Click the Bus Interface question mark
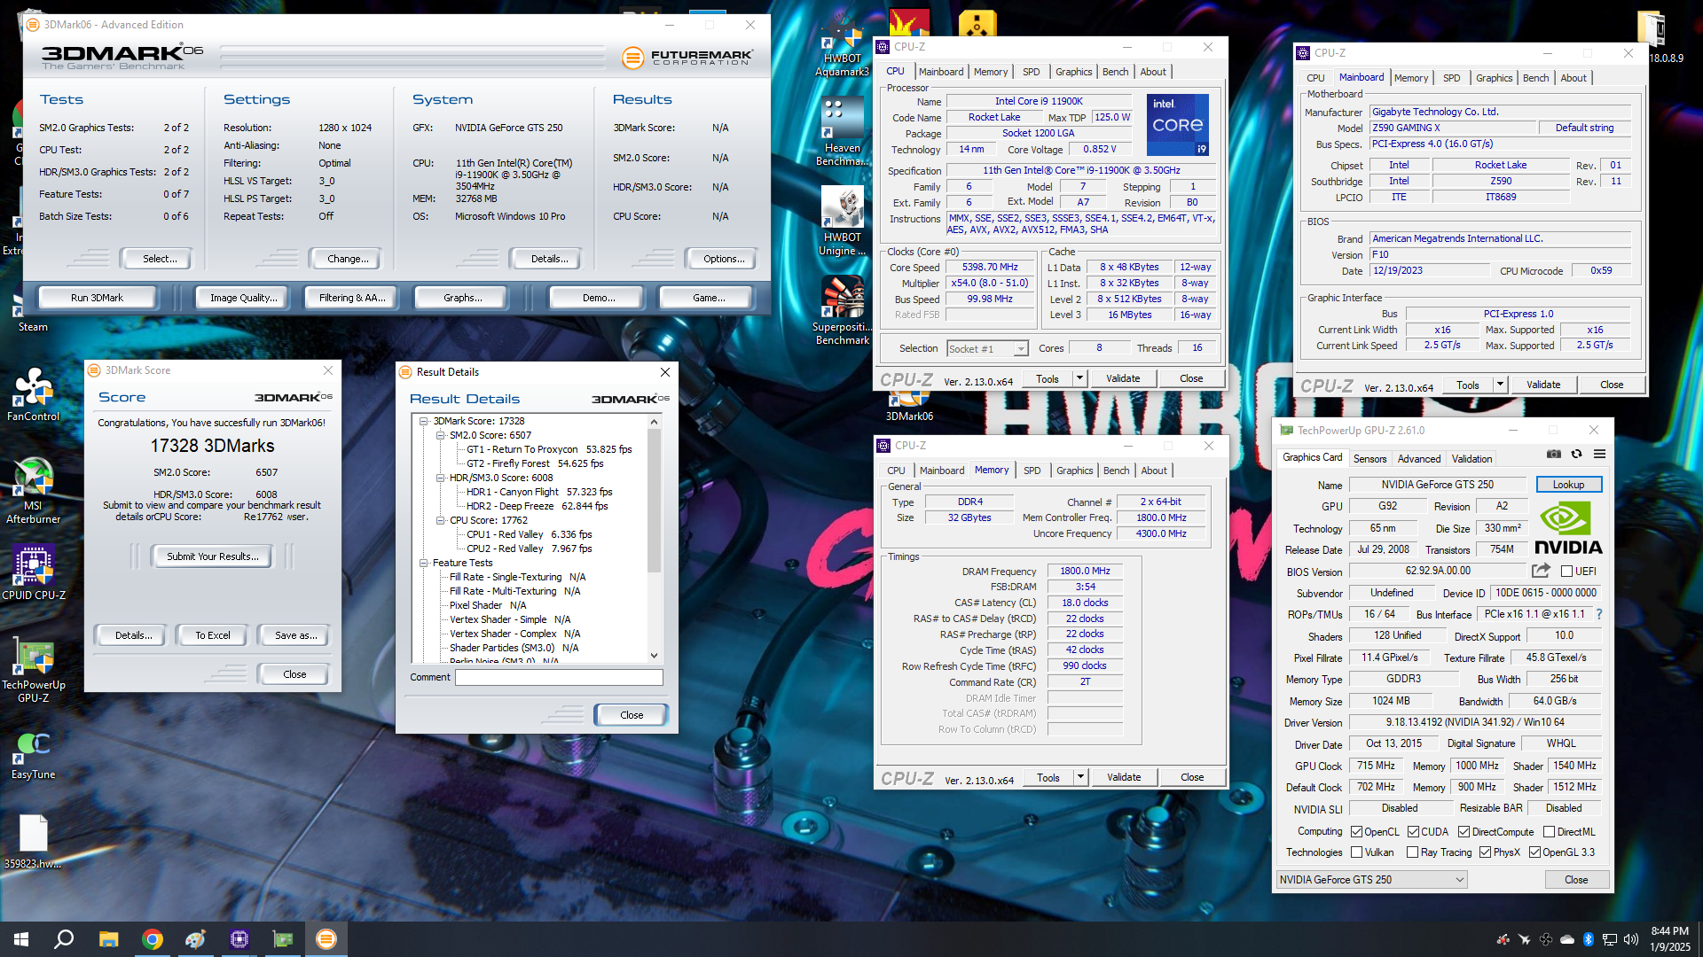Image resolution: width=1703 pixels, height=957 pixels. click(1599, 614)
